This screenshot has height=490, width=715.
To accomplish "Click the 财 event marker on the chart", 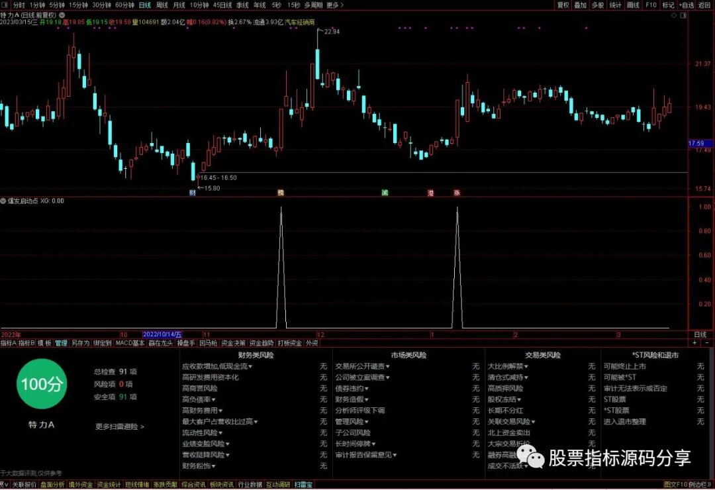I will tap(193, 193).
